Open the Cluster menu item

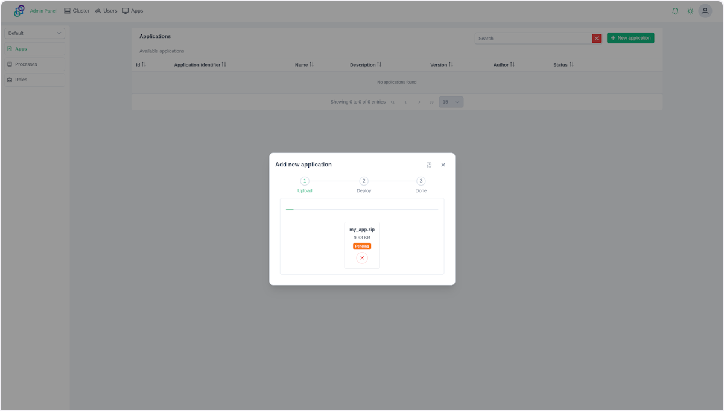(x=77, y=11)
